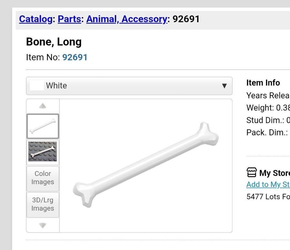The height and width of the screenshot is (250, 290).
Task: Select the White color swatch
Action: [37, 86]
